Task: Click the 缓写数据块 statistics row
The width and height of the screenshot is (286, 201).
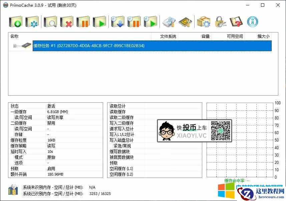Action: coord(155,152)
